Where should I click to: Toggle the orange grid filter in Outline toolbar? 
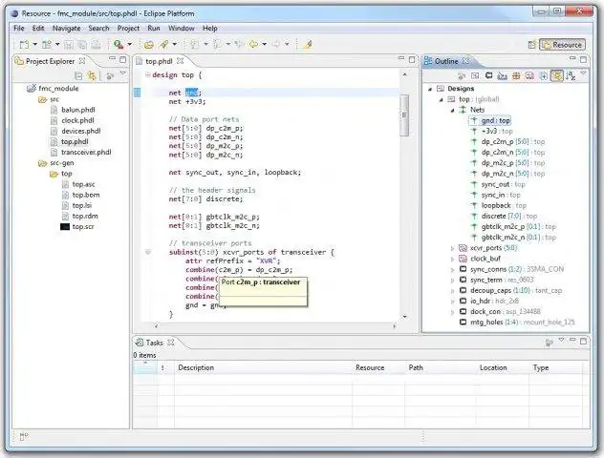pyautogui.click(x=516, y=75)
